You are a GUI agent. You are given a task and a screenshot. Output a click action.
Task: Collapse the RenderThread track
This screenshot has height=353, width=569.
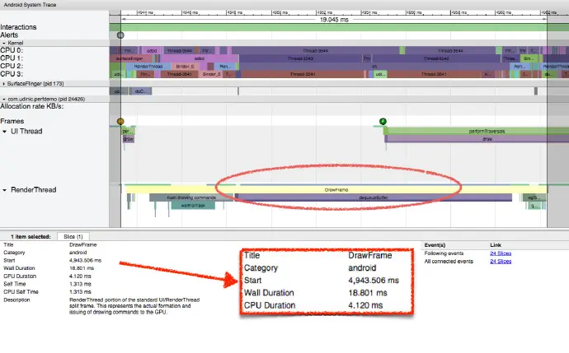coord(4,190)
